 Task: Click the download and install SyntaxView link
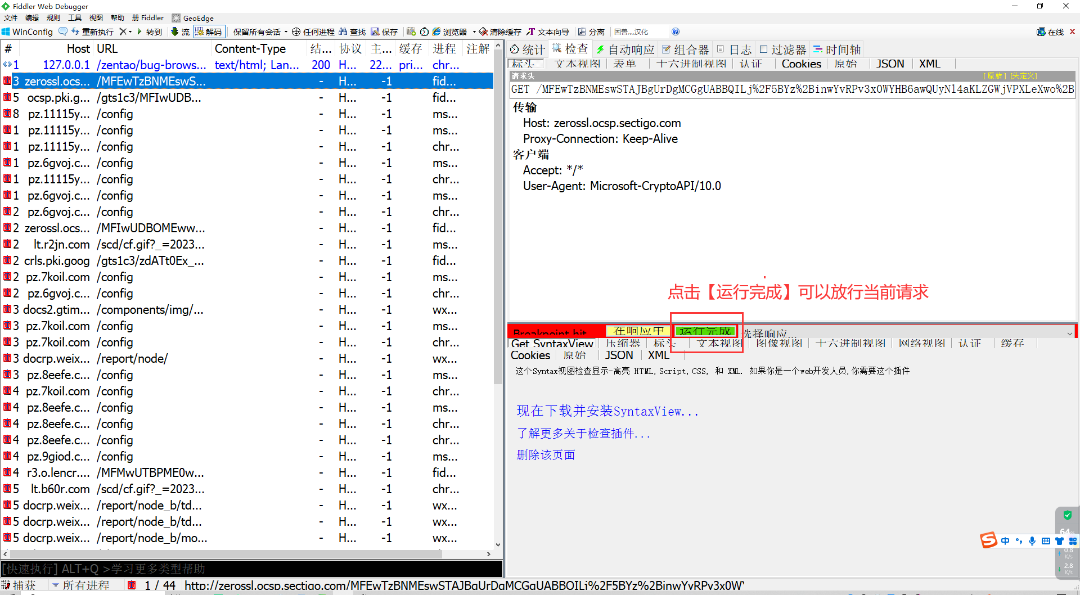[607, 411]
